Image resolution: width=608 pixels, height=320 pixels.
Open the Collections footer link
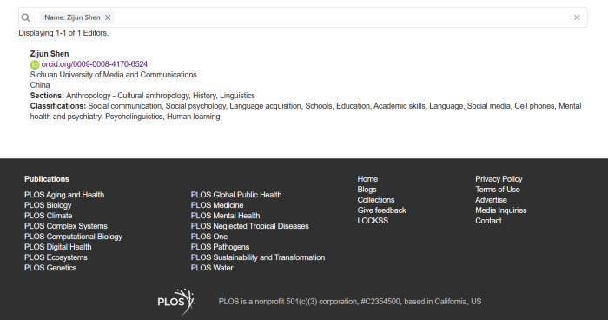pos(376,200)
